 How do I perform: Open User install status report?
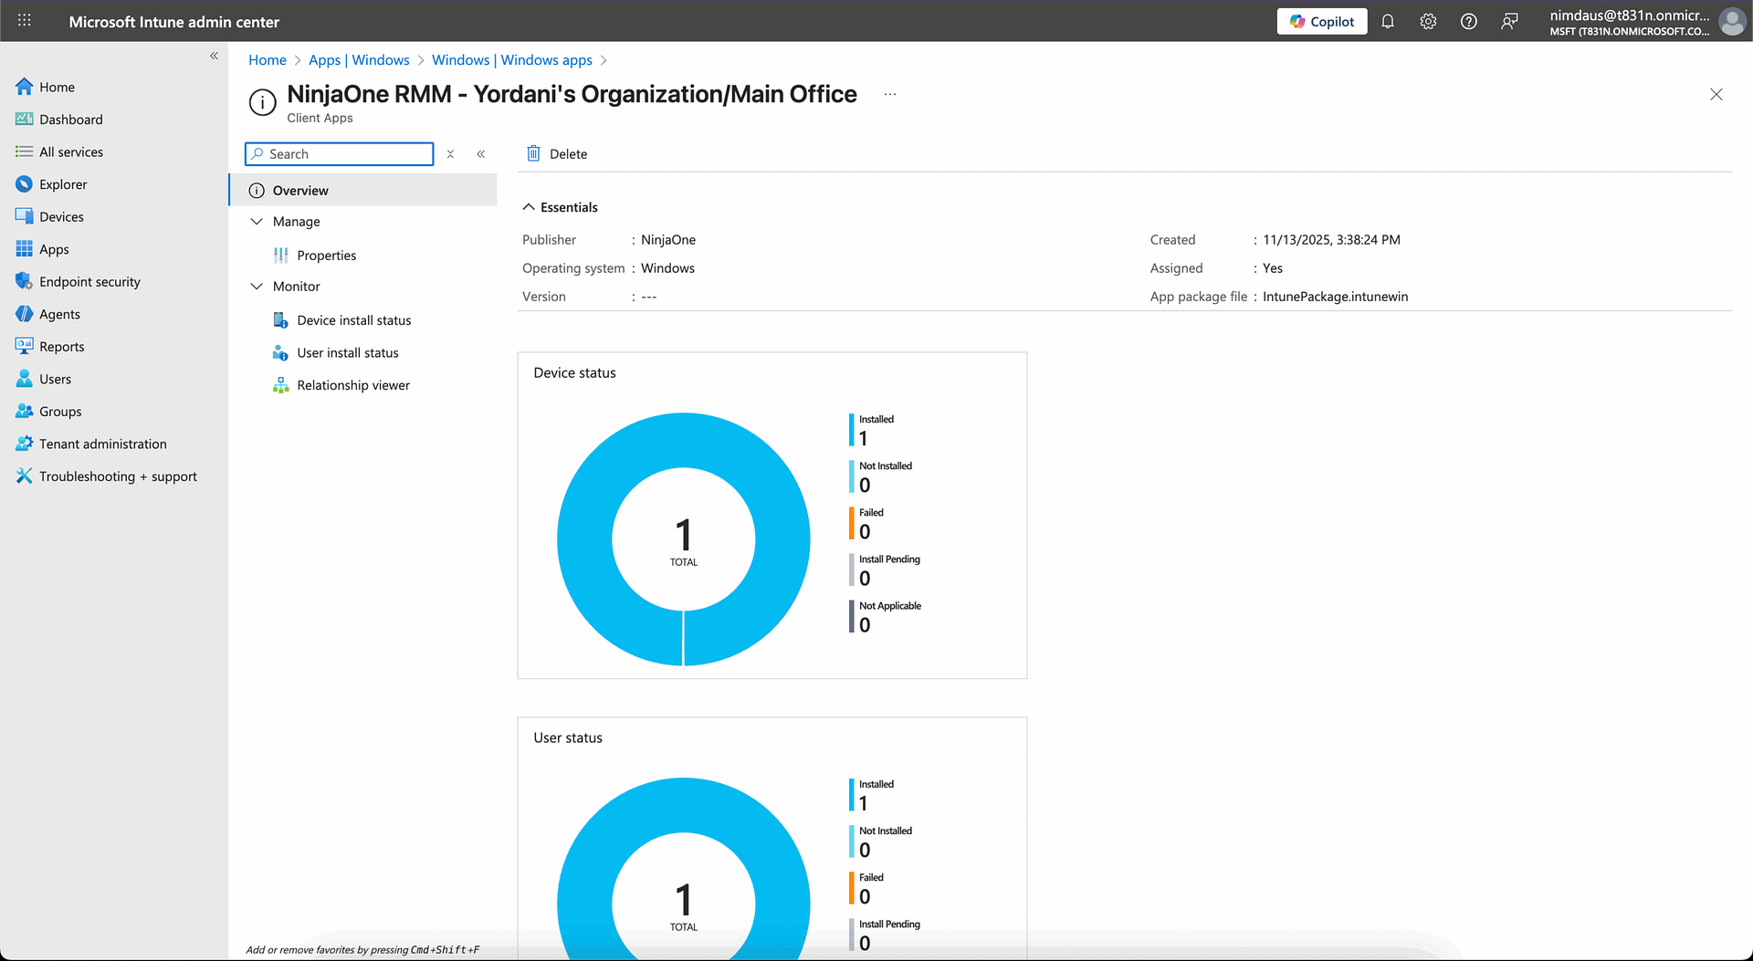tap(347, 353)
